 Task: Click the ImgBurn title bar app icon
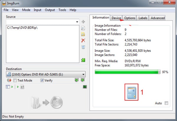[4, 3]
